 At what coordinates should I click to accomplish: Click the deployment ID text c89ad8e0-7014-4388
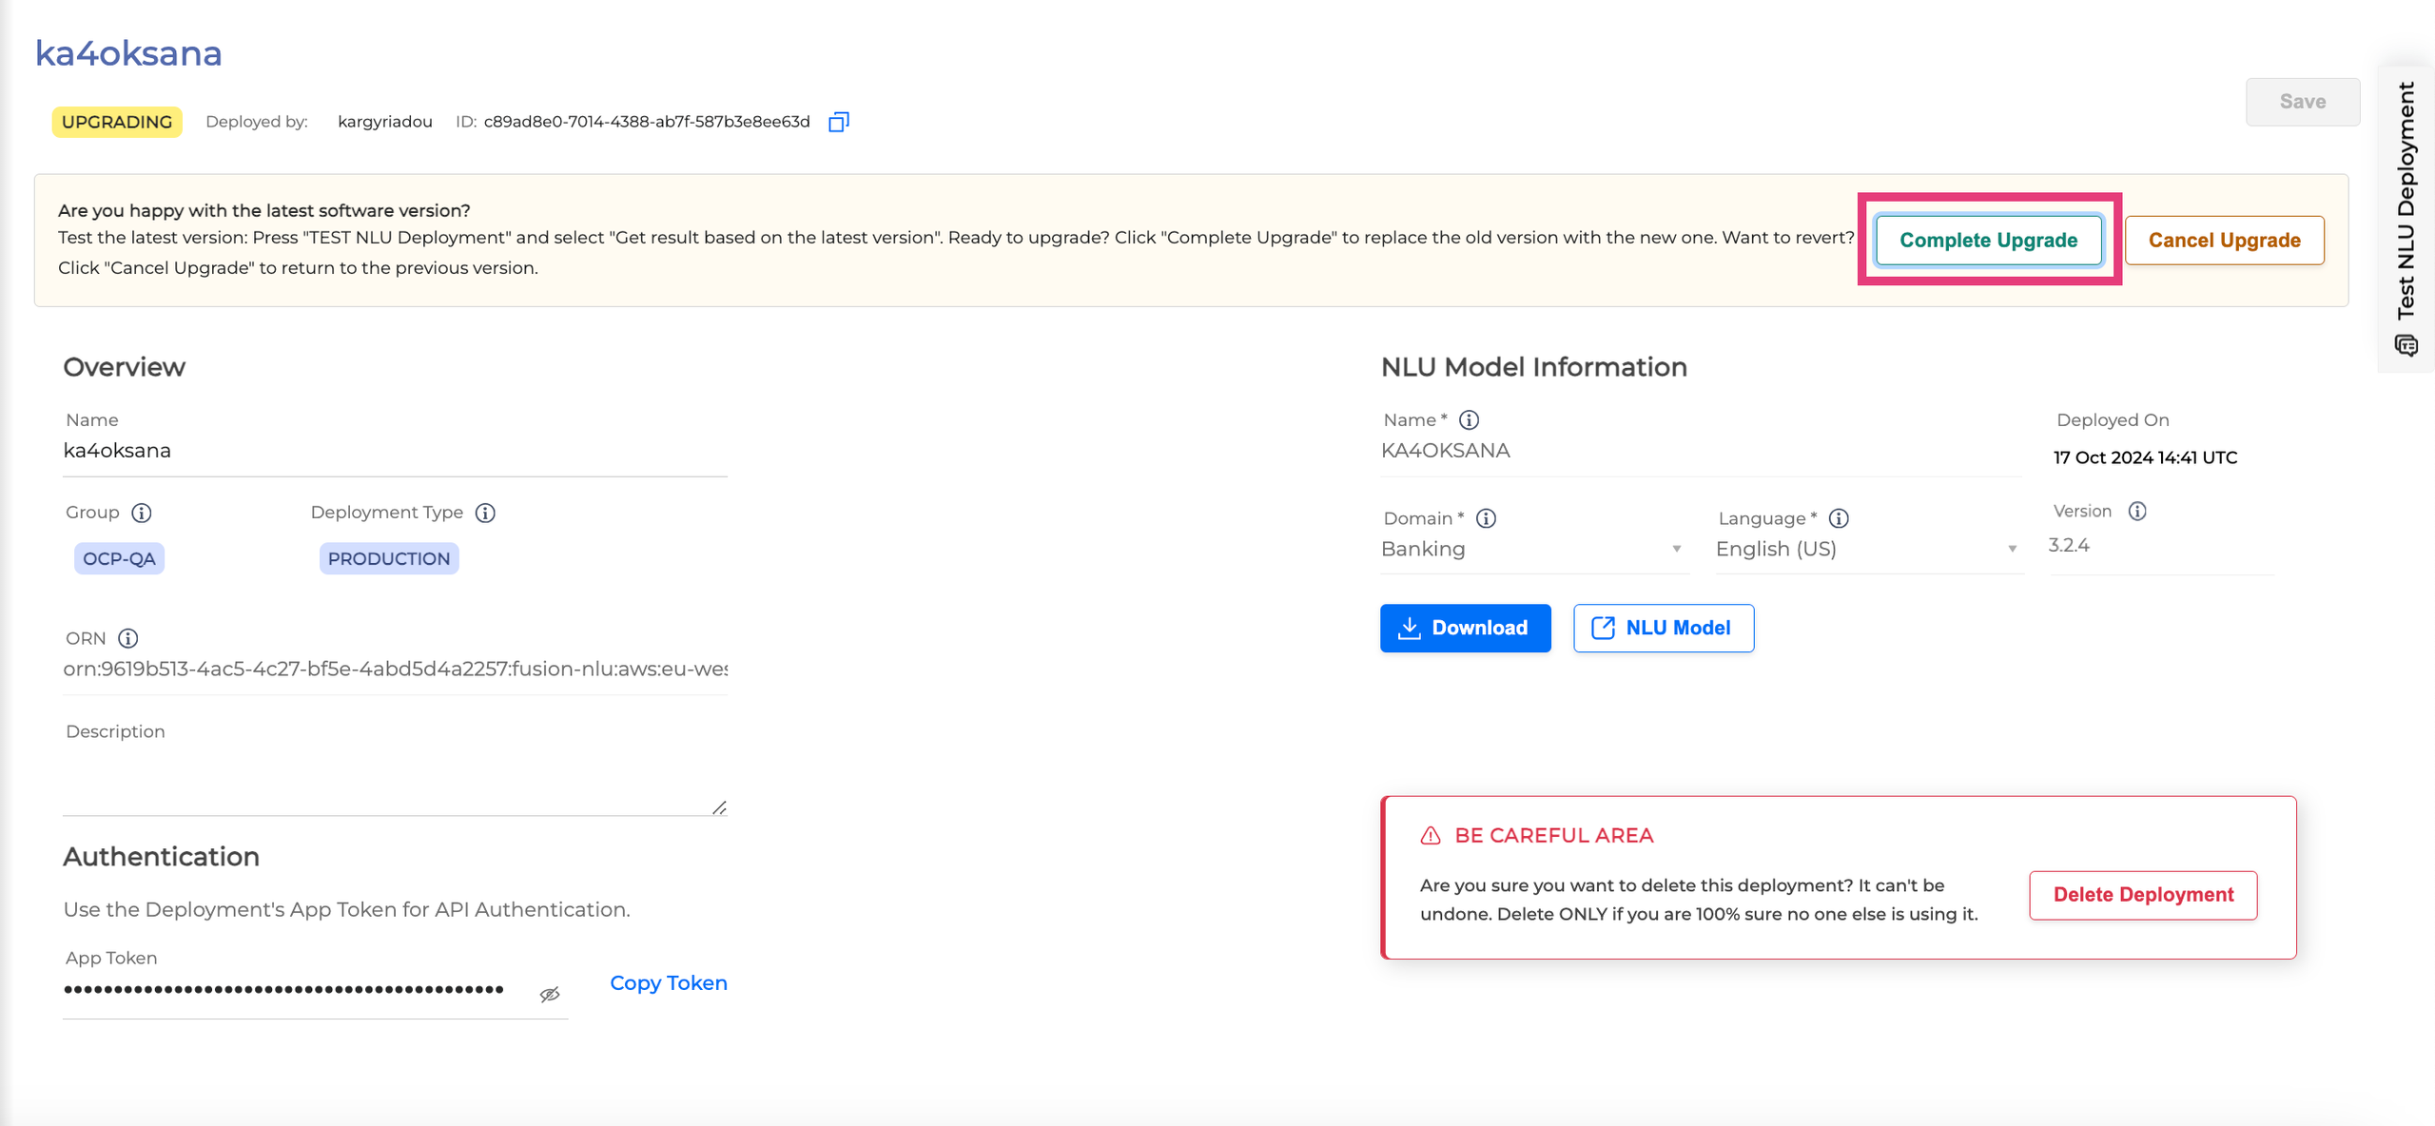[x=647, y=122]
